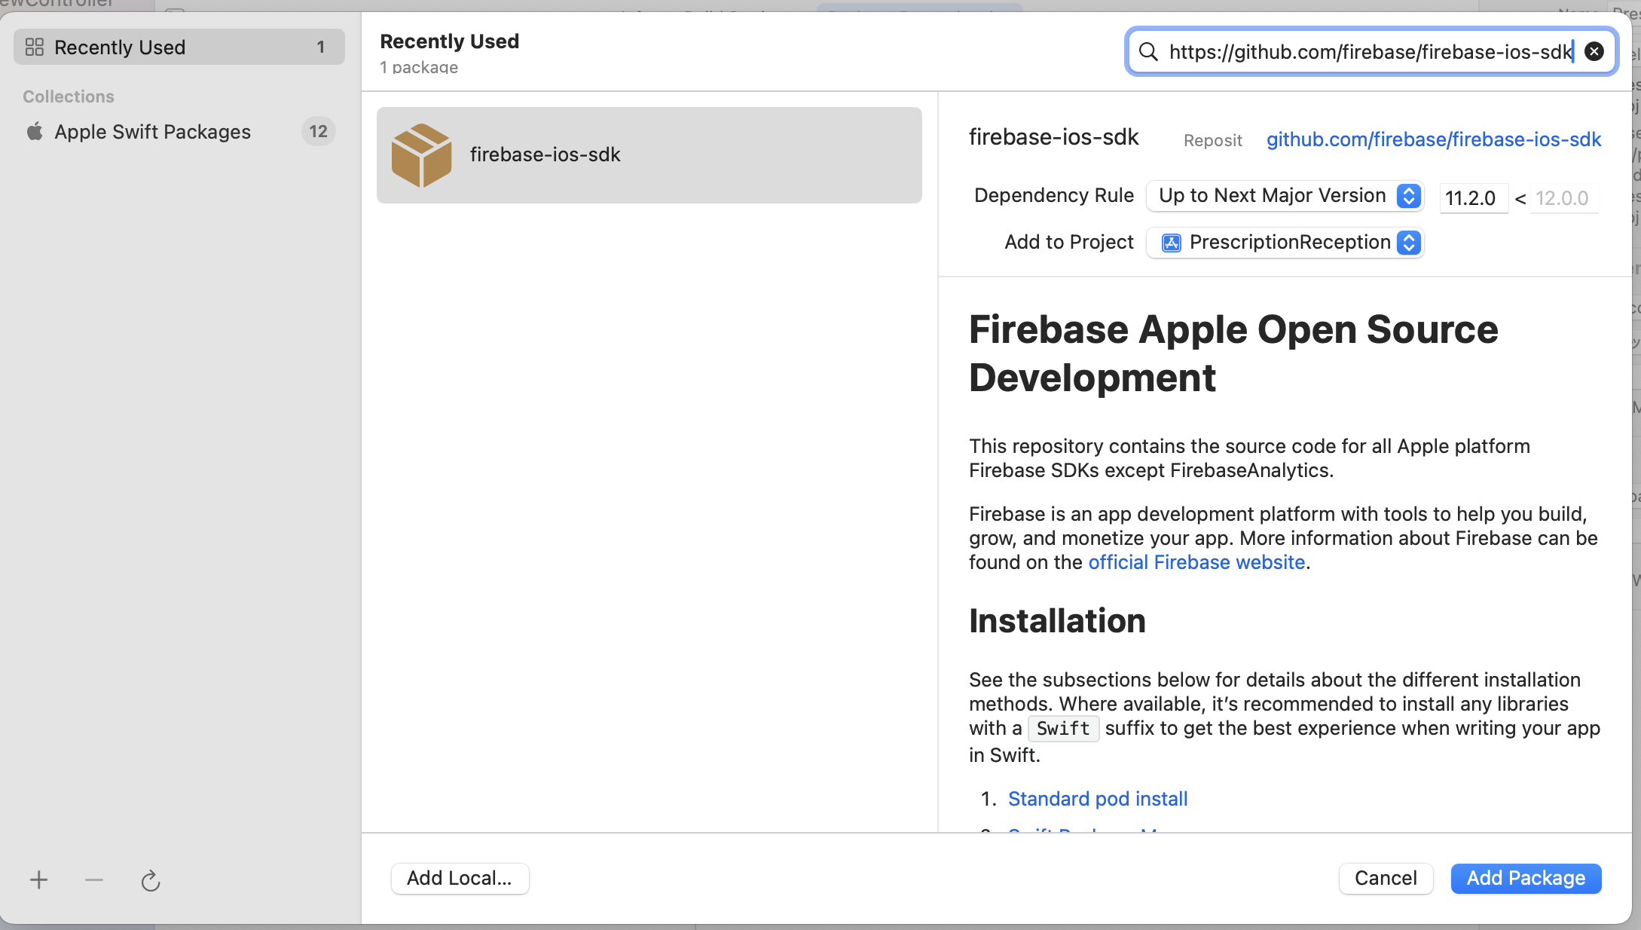Click the Apple logo beside Swift Packages
Screen dimensions: 1641x930
click(x=35, y=132)
